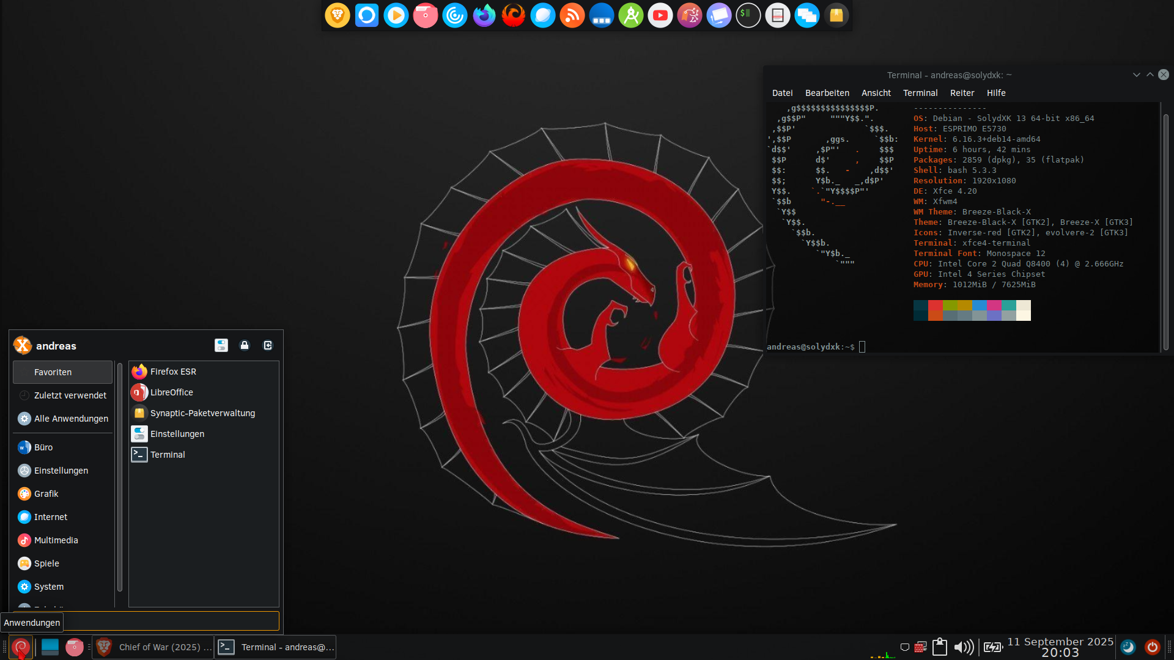
Task: Open Firefox from the top dock
Action: click(x=484, y=15)
